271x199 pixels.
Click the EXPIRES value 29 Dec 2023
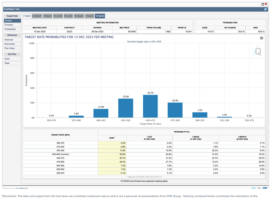click(97, 32)
